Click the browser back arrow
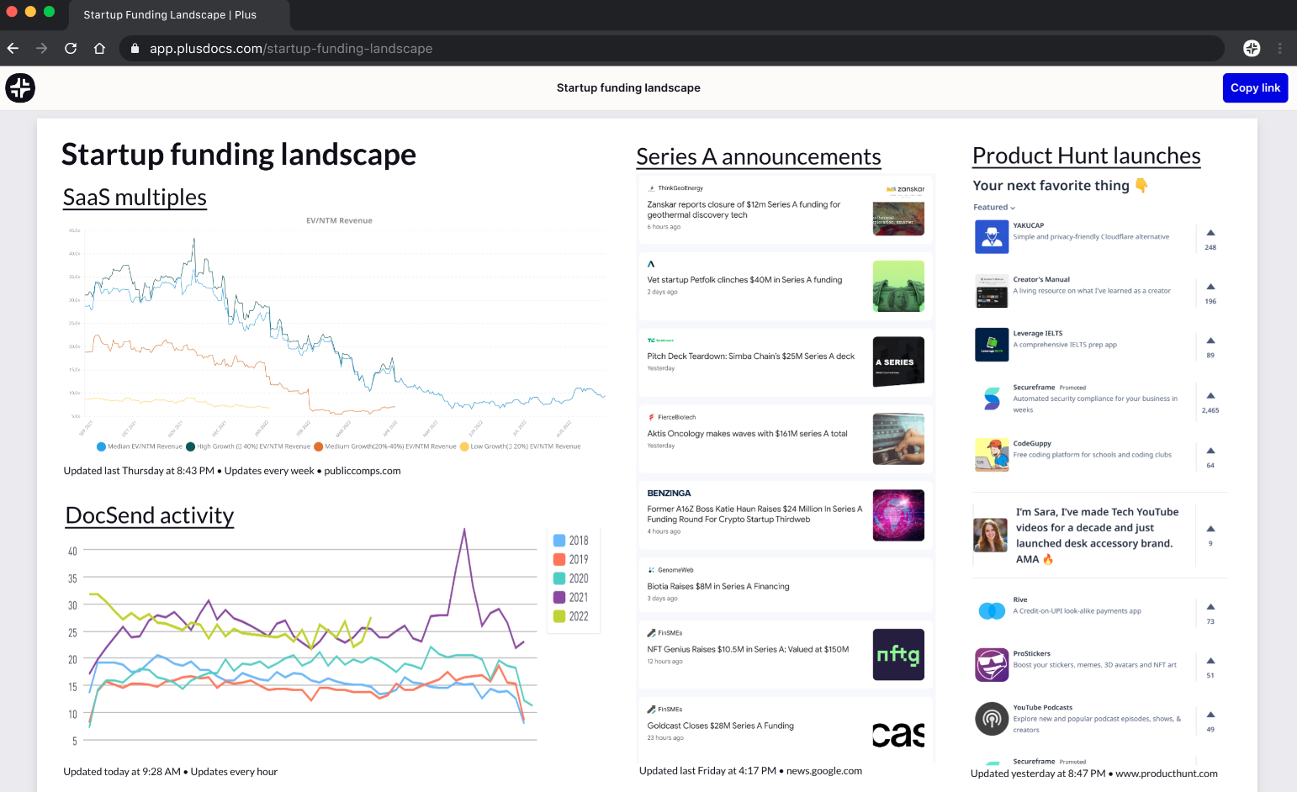1297x792 pixels. pyautogui.click(x=13, y=49)
